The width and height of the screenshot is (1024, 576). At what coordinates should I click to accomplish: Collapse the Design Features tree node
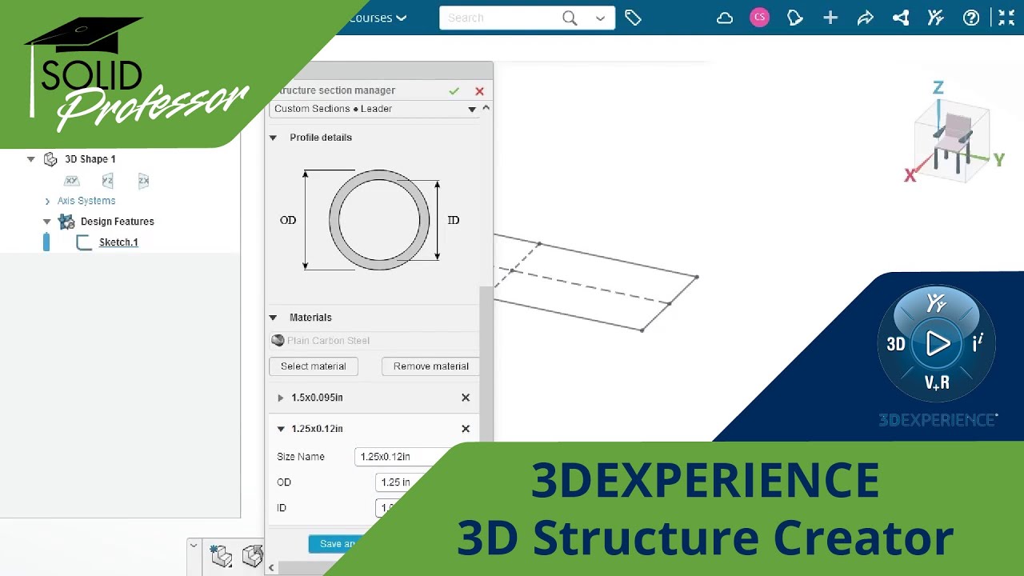47,222
